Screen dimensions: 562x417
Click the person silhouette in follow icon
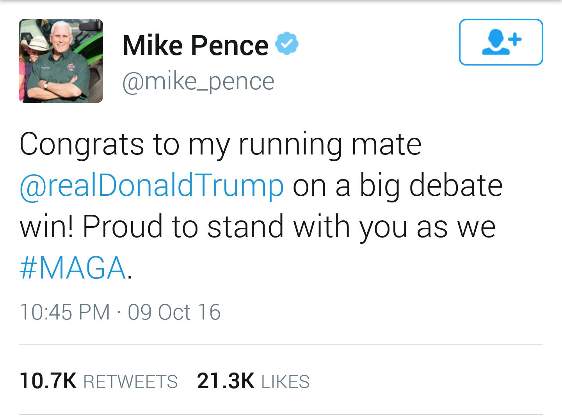(x=495, y=43)
